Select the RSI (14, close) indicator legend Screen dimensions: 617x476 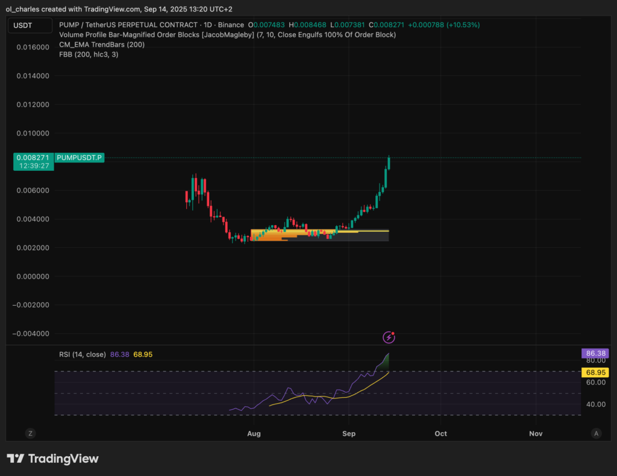pos(83,354)
